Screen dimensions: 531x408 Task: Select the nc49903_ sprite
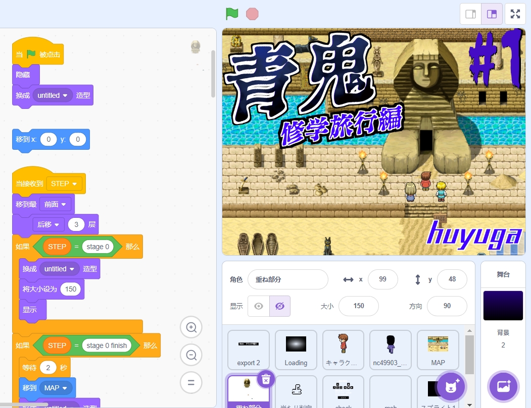coord(391,350)
